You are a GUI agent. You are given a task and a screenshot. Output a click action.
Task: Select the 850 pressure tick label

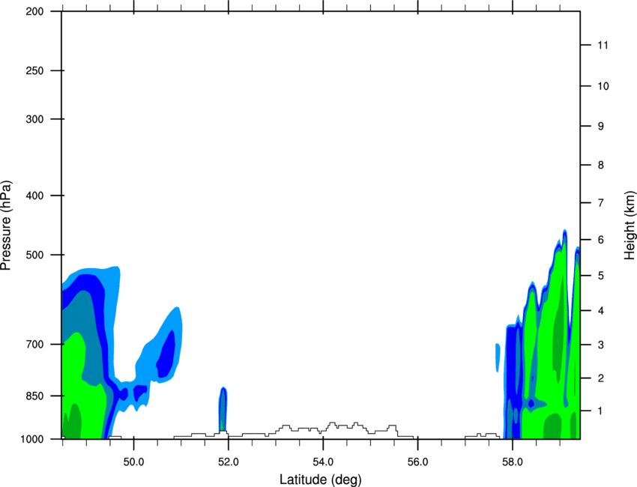pyautogui.click(x=35, y=396)
